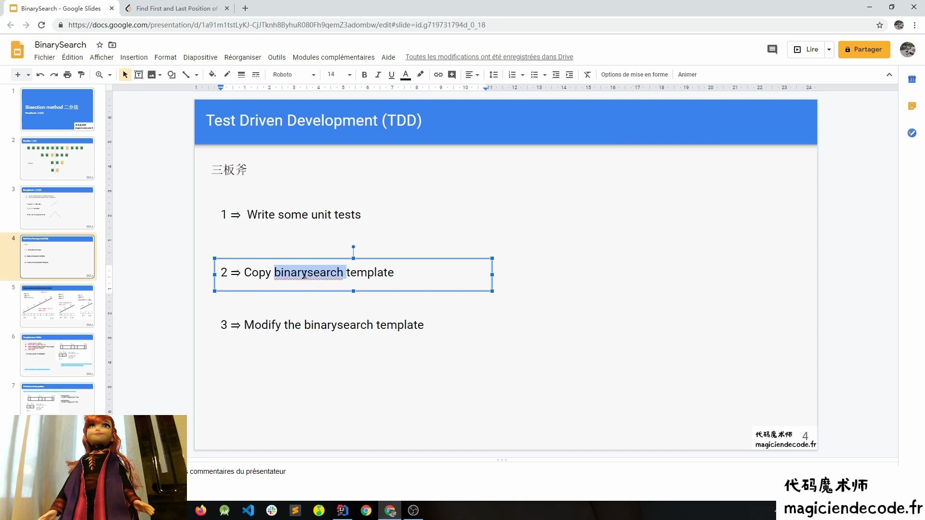Viewport: 925px width, 520px height.
Task: Open the comment history icon
Action: (x=772, y=50)
